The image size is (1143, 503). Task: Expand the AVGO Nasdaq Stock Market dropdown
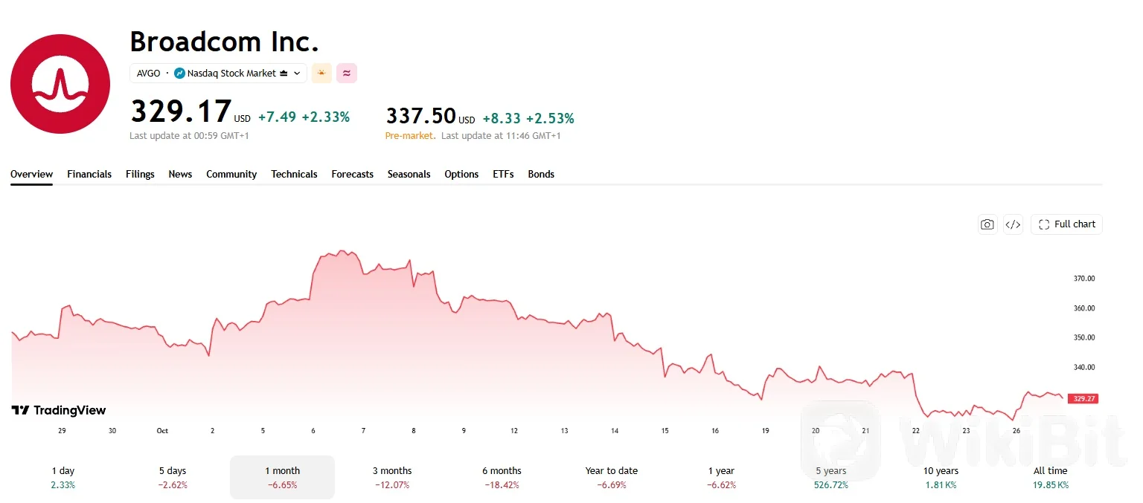click(x=218, y=73)
